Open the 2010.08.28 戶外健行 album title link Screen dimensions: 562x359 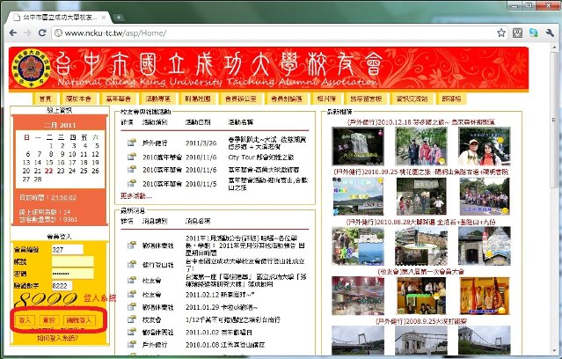click(420, 222)
